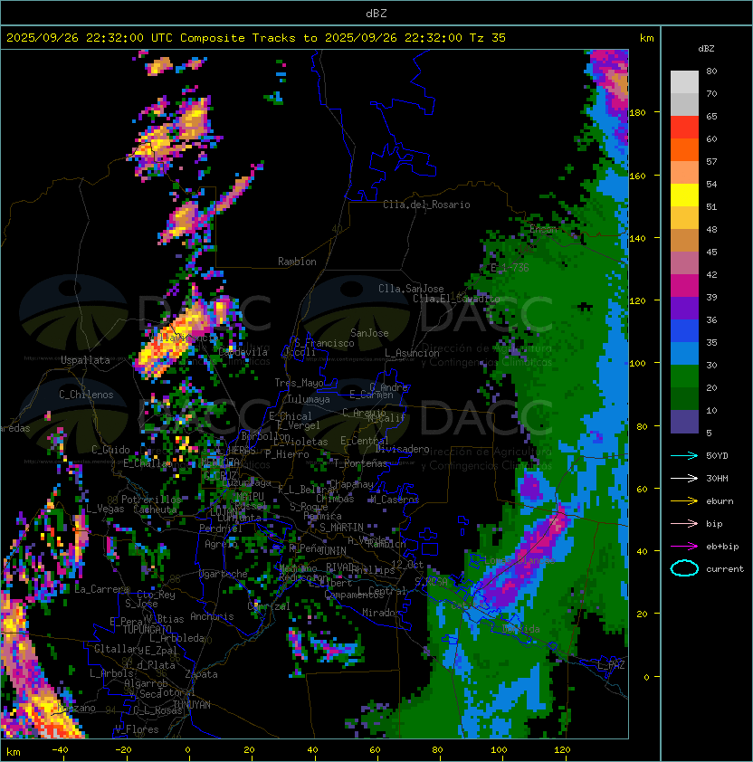Click the L_Asuncion map label
This screenshot has height=762, width=753.
pos(412,353)
